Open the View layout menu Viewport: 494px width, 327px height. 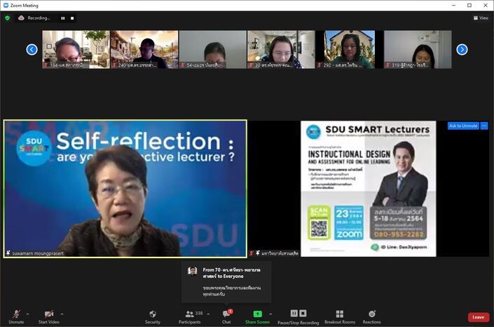click(481, 18)
